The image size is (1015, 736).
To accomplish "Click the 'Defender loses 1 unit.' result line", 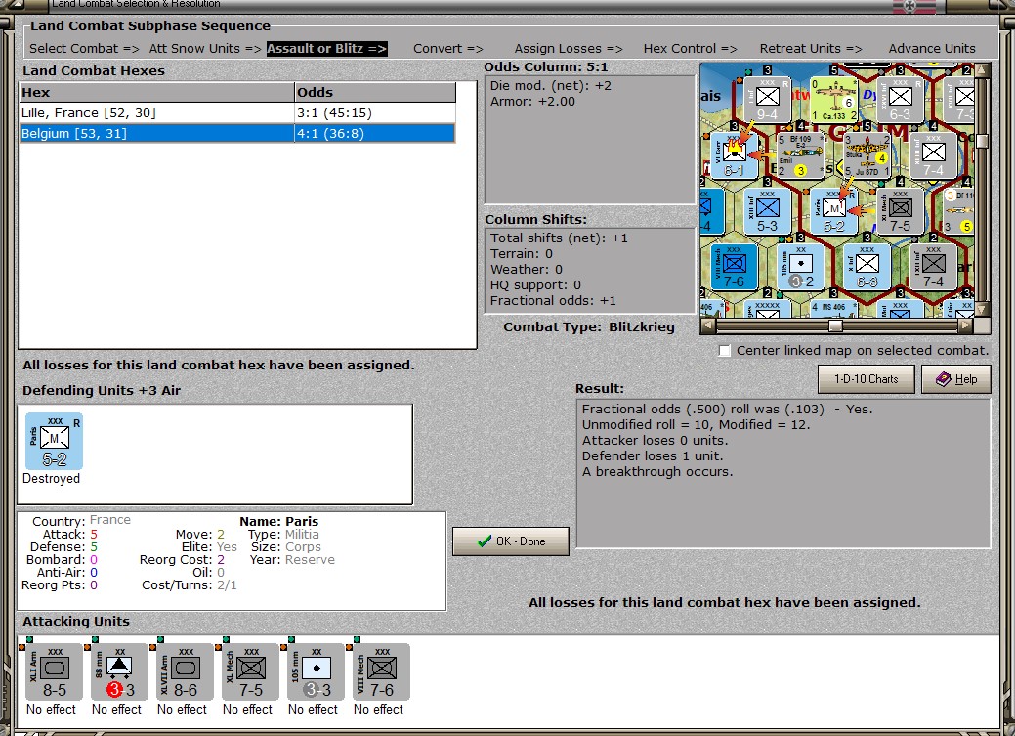I will coord(653,456).
